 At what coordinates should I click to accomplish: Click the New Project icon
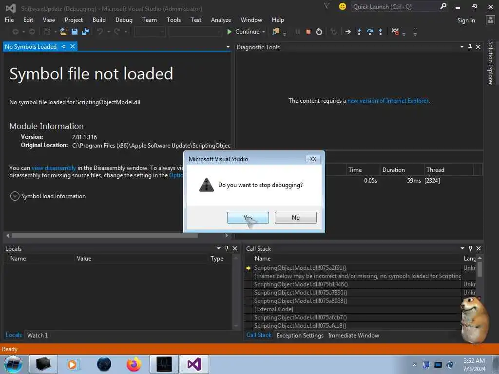pyautogui.click(x=47, y=32)
